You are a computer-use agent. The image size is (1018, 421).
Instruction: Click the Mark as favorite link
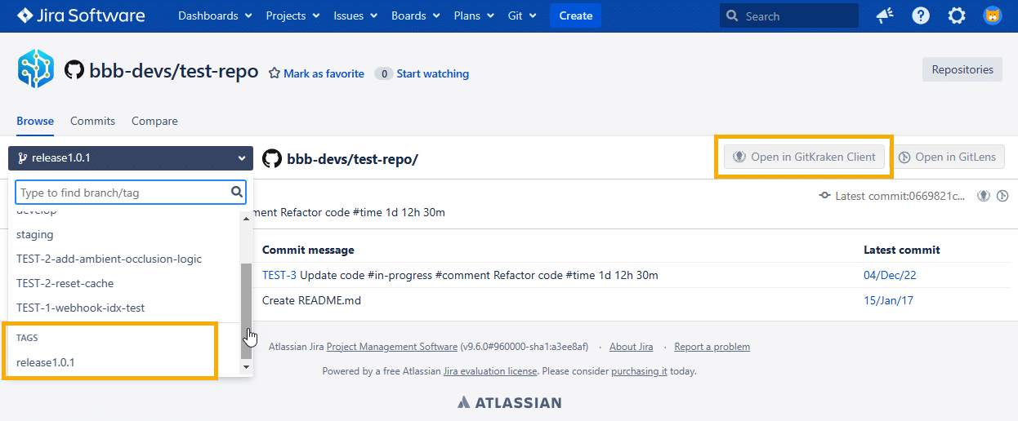point(324,73)
